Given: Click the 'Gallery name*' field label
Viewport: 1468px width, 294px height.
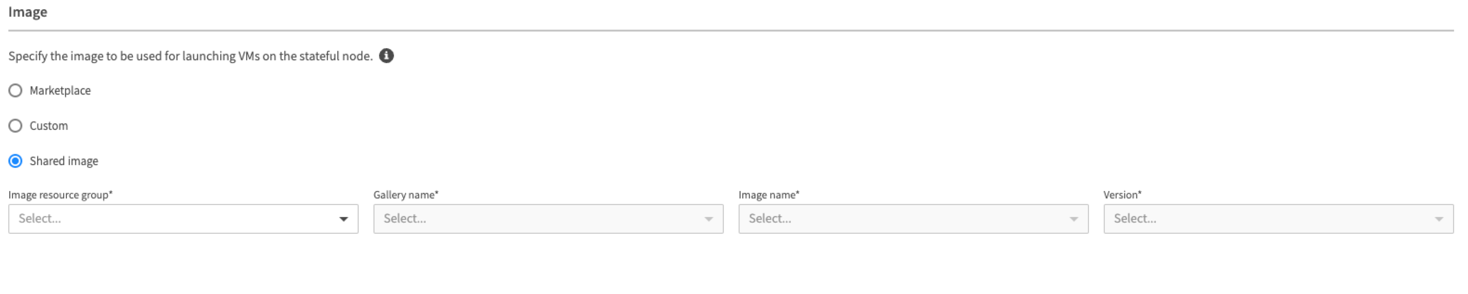Looking at the screenshot, I should coord(406,194).
